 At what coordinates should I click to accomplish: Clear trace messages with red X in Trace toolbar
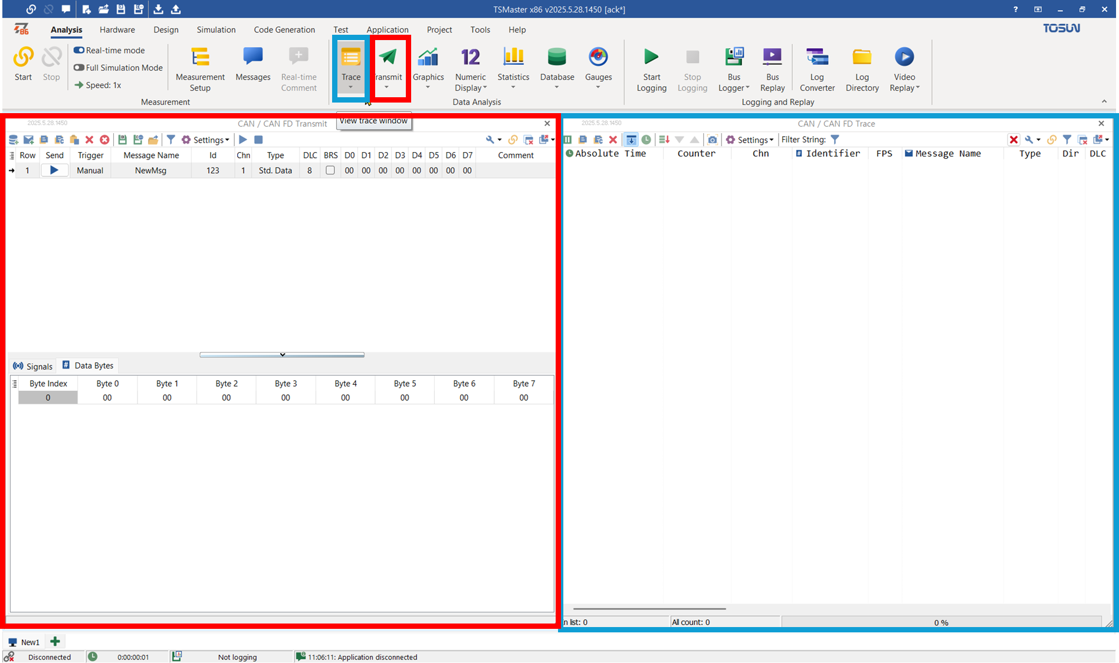pos(613,140)
